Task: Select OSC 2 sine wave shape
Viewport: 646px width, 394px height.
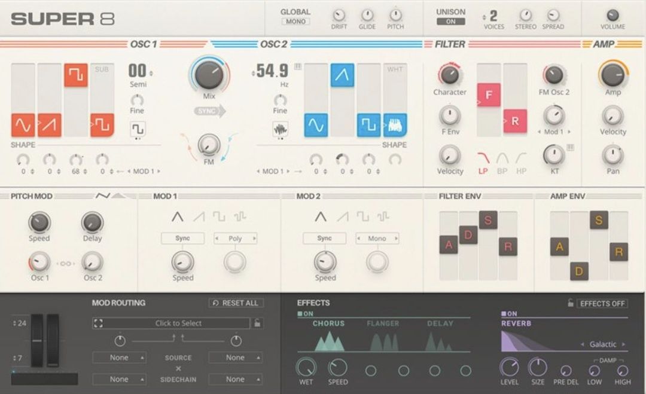Action: click(x=316, y=125)
